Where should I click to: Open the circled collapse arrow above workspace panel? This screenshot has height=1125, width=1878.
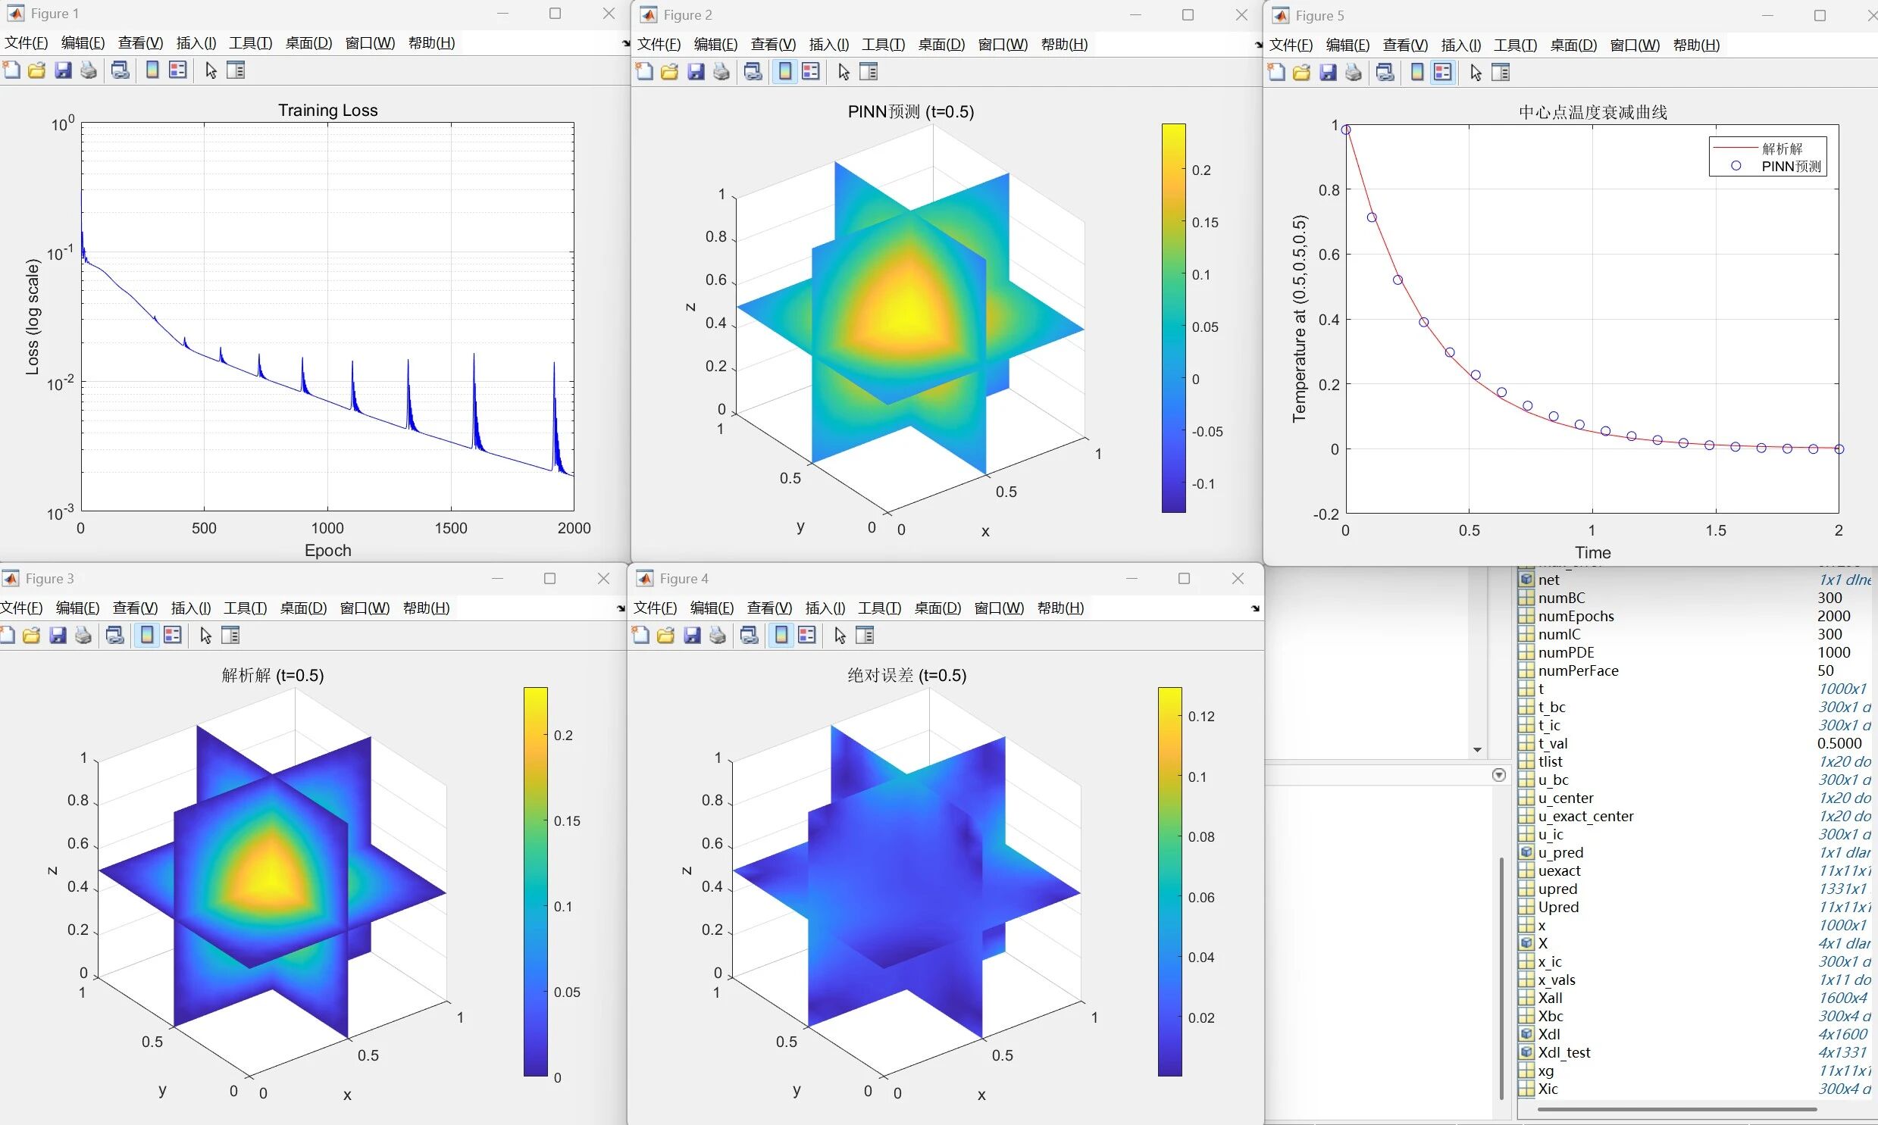tap(1500, 774)
